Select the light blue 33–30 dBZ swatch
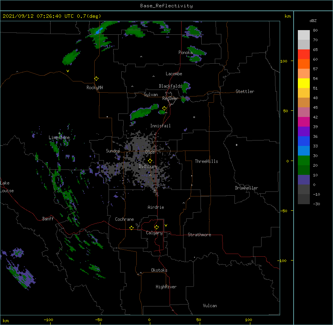This screenshot has width=333, height=325. pyautogui.click(x=304, y=151)
